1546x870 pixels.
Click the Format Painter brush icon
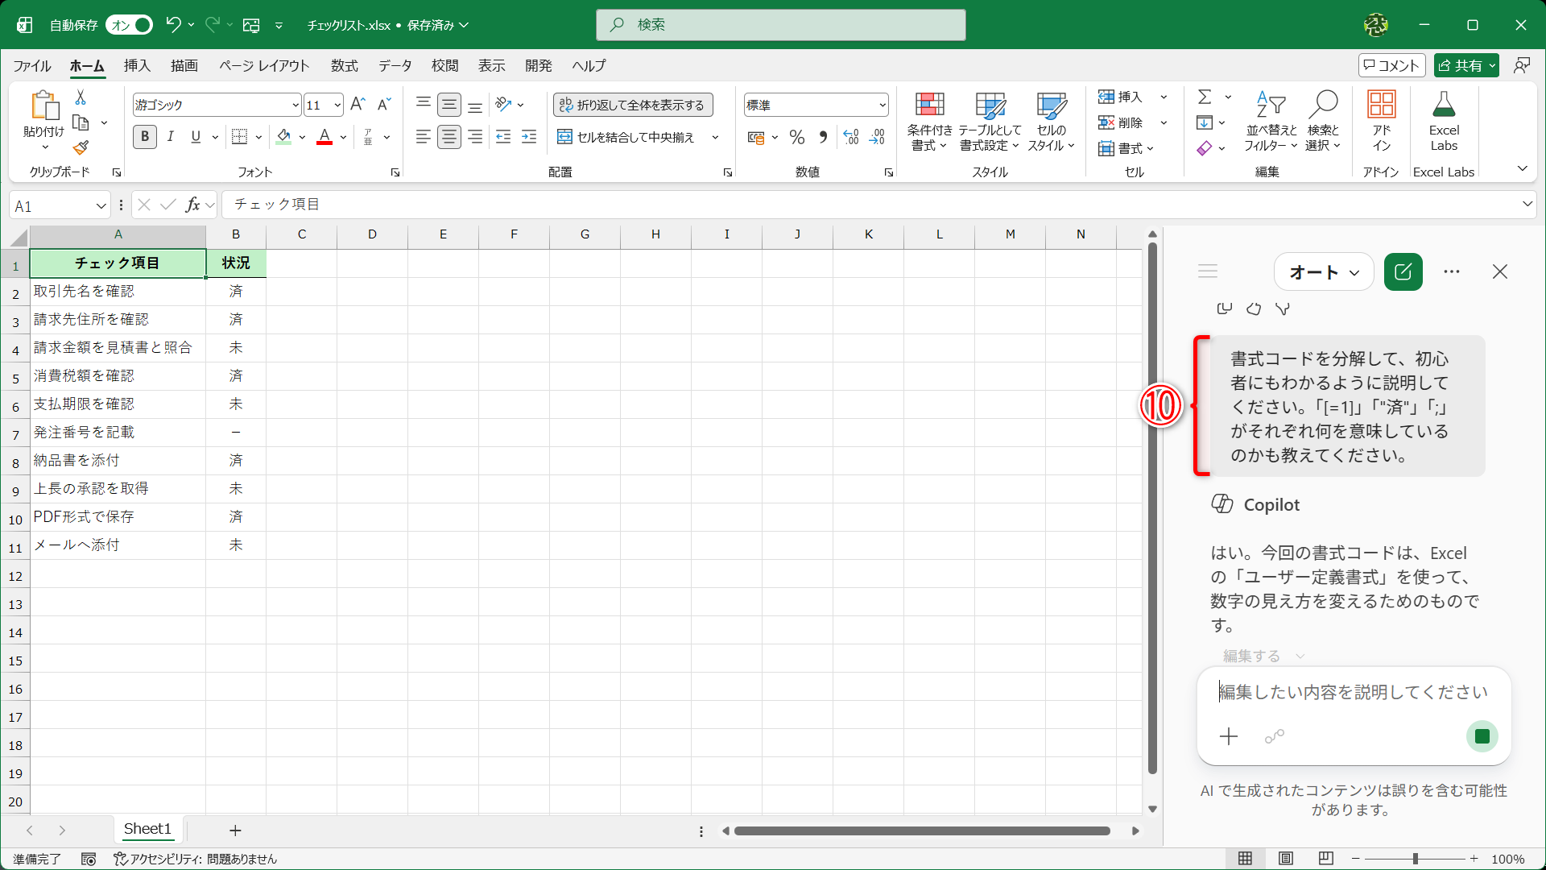pyautogui.click(x=81, y=148)
